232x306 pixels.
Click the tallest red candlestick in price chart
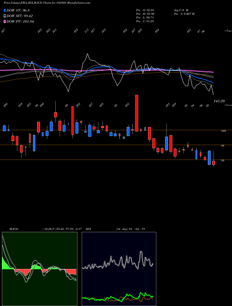[137, 113]
